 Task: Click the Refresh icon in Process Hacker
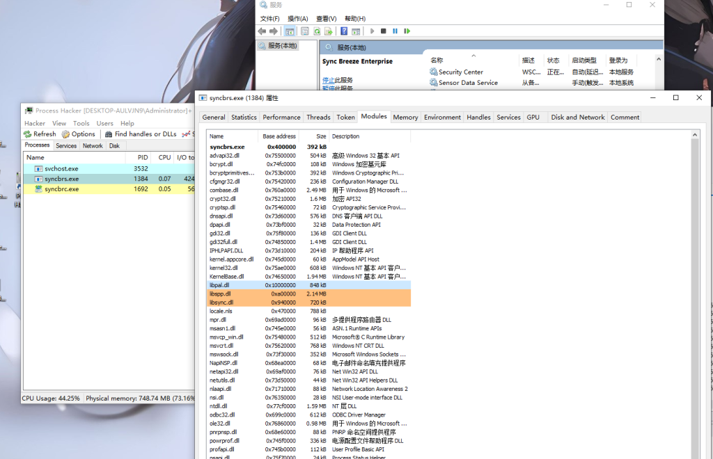point(28,134)
